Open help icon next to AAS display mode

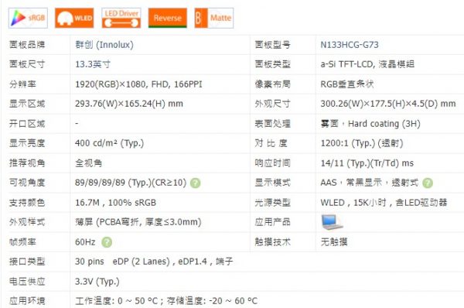point(428,183)
